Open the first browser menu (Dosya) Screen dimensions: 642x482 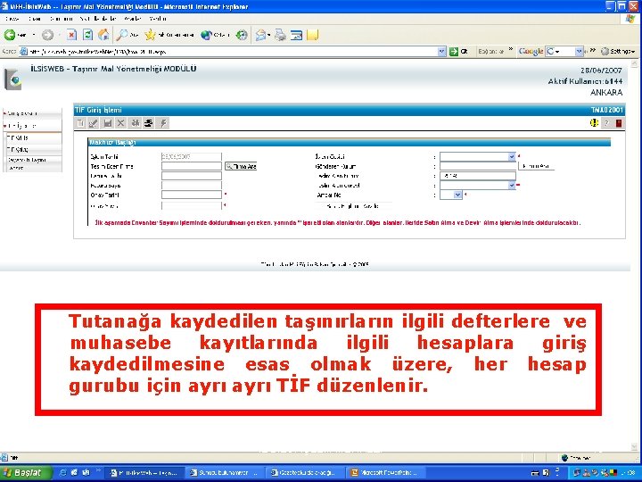pyautogui.click(x=12, y=19)
